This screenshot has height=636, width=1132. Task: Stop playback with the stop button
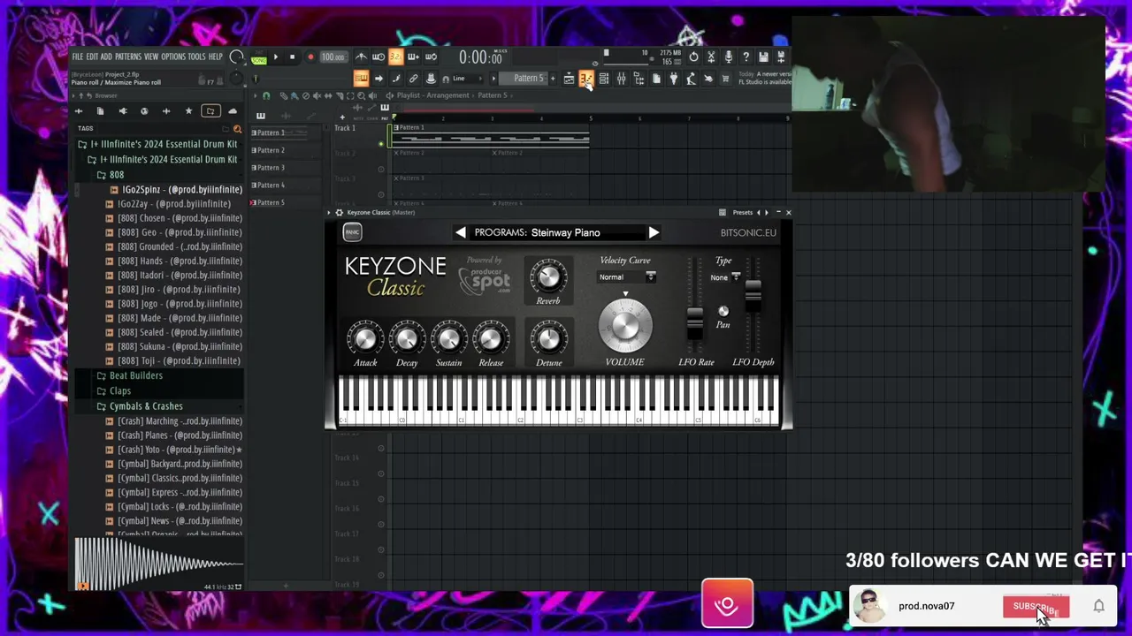pos(292,57)
